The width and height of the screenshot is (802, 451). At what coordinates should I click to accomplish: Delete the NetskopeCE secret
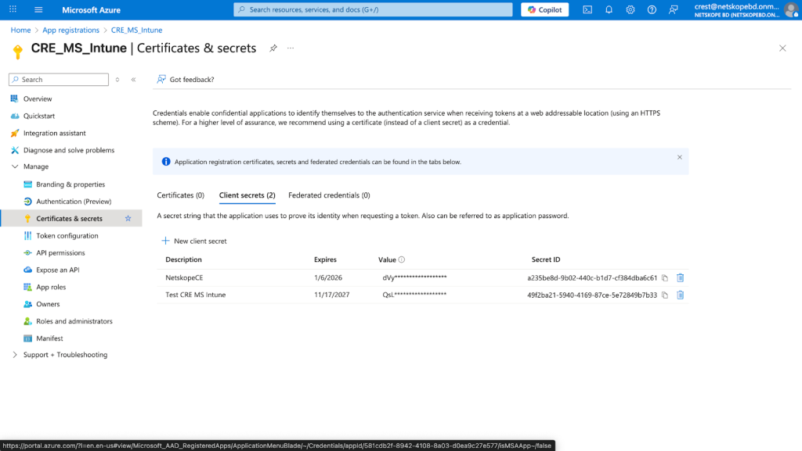point(681,277)
